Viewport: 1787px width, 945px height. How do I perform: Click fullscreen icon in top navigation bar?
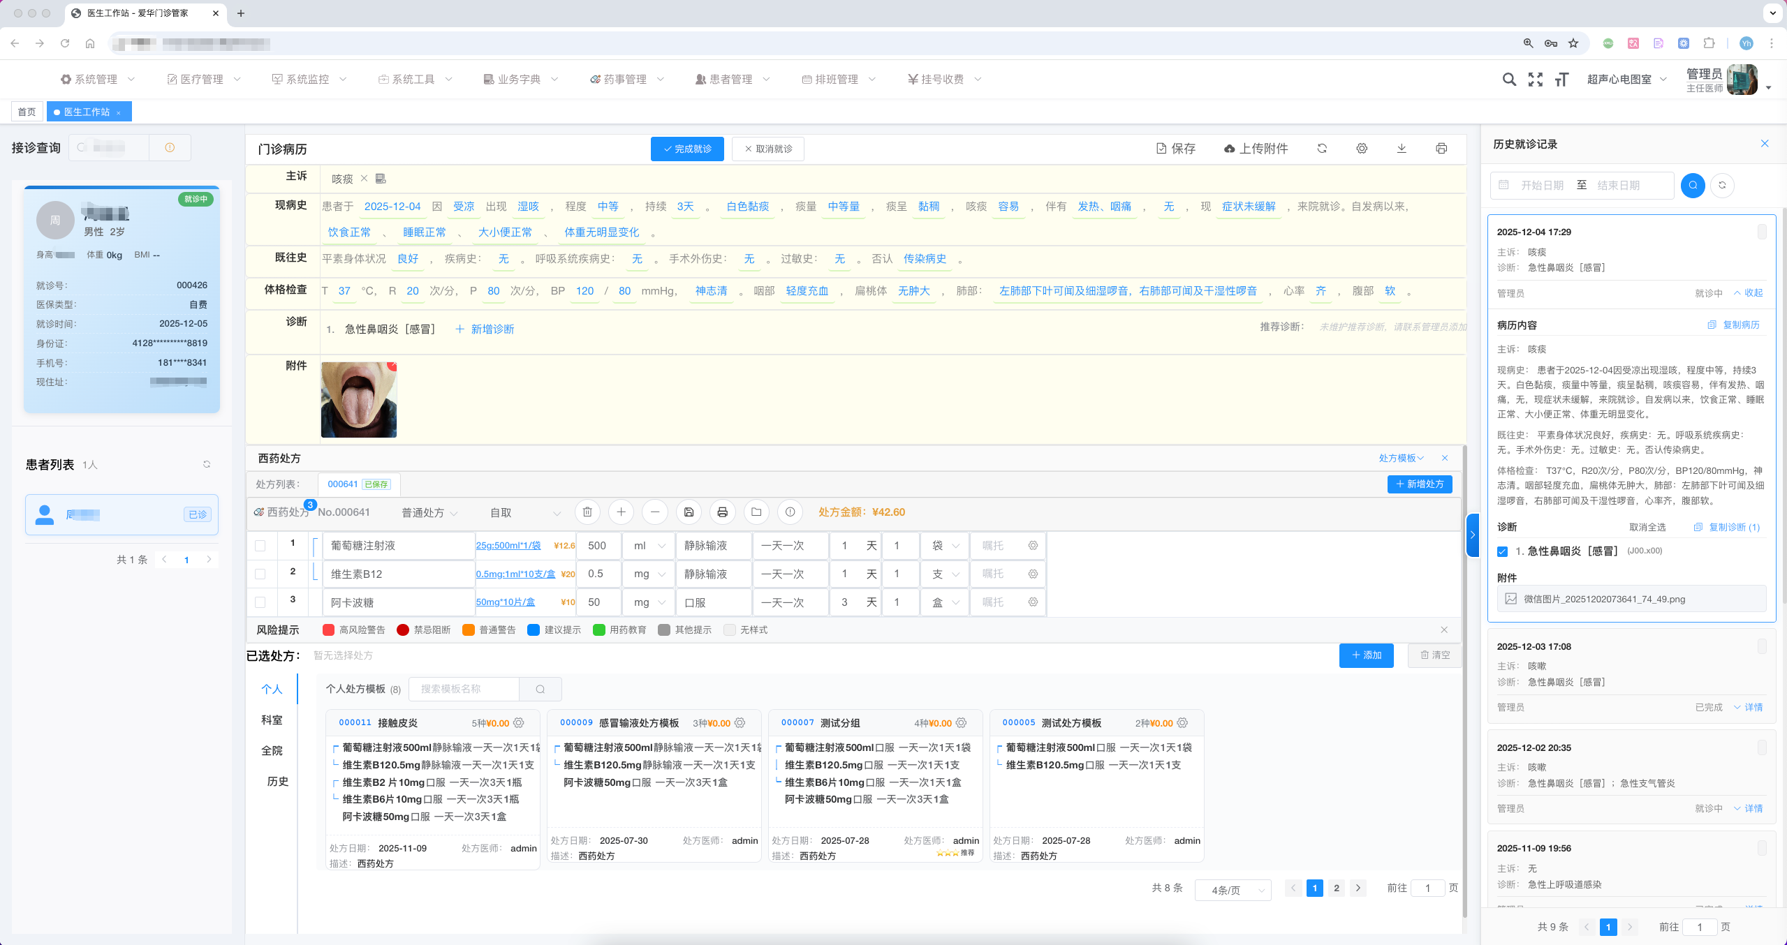pos(1535,80)
